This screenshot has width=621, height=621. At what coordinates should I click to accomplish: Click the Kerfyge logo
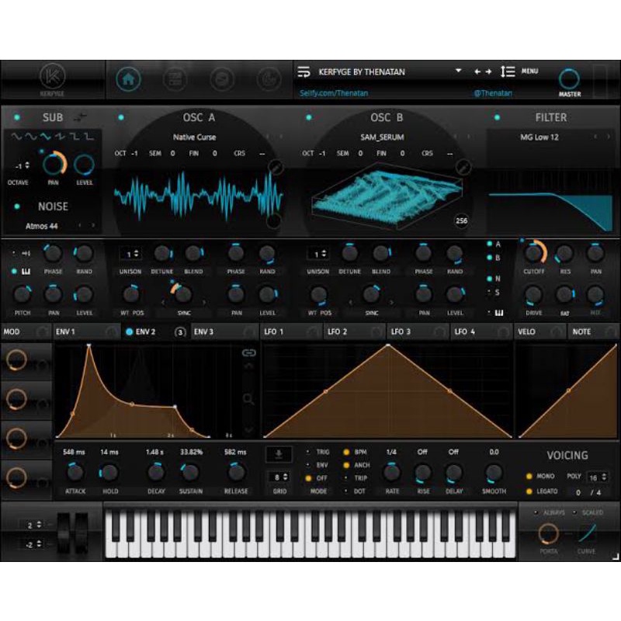tap(52, 80)
